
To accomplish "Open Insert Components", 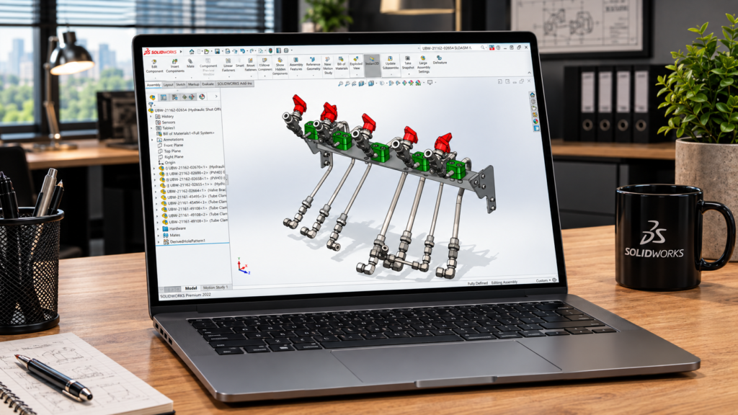I will point(174,66).
